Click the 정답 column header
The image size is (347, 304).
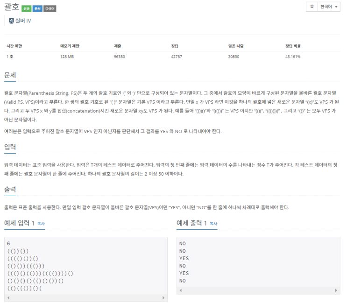click(x=175, y=46)
